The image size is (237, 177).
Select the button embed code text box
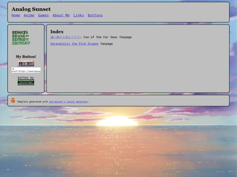[26, 70]
